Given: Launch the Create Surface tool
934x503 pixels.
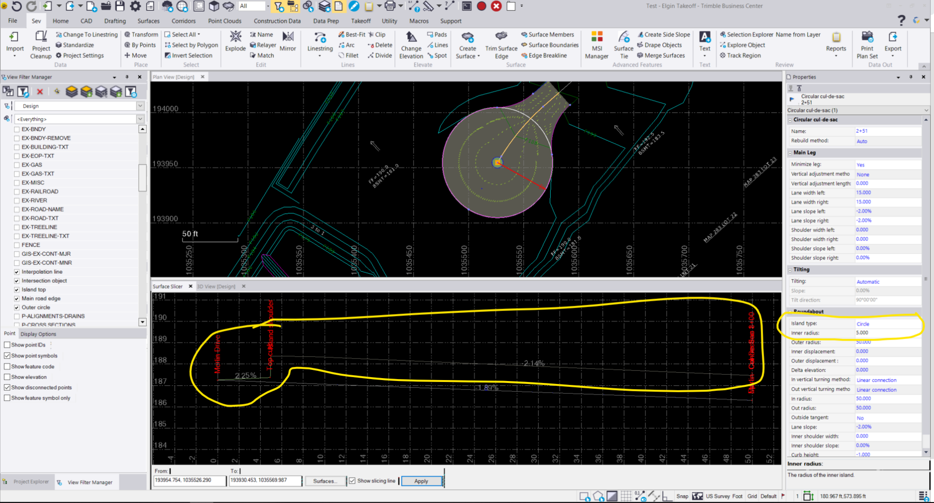Looking at the screenshot, I should pyautogui.click(x=467, y=44).
